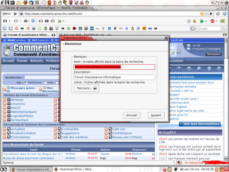Click the volume speaker tray icon
This screenshot has width=229, height=172.
(x=181, y=169)
